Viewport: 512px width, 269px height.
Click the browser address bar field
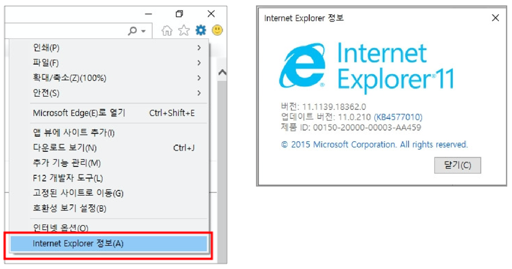(79, 31)
